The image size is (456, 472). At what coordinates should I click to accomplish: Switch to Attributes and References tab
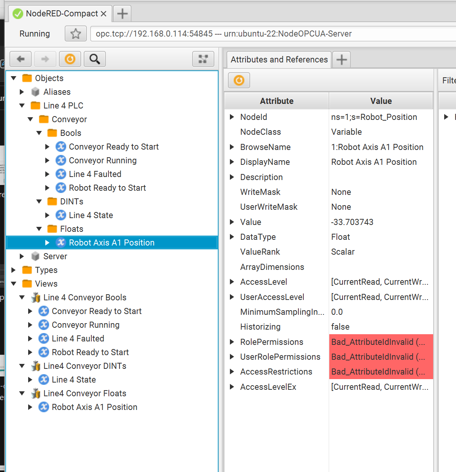click(x=279, y=60)
